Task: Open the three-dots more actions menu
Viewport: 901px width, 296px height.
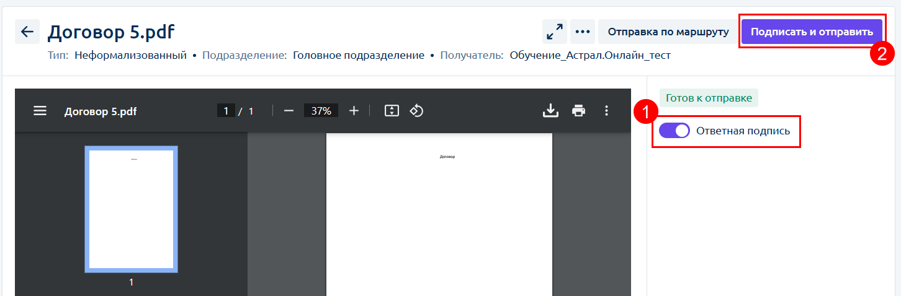Action: 582,32
